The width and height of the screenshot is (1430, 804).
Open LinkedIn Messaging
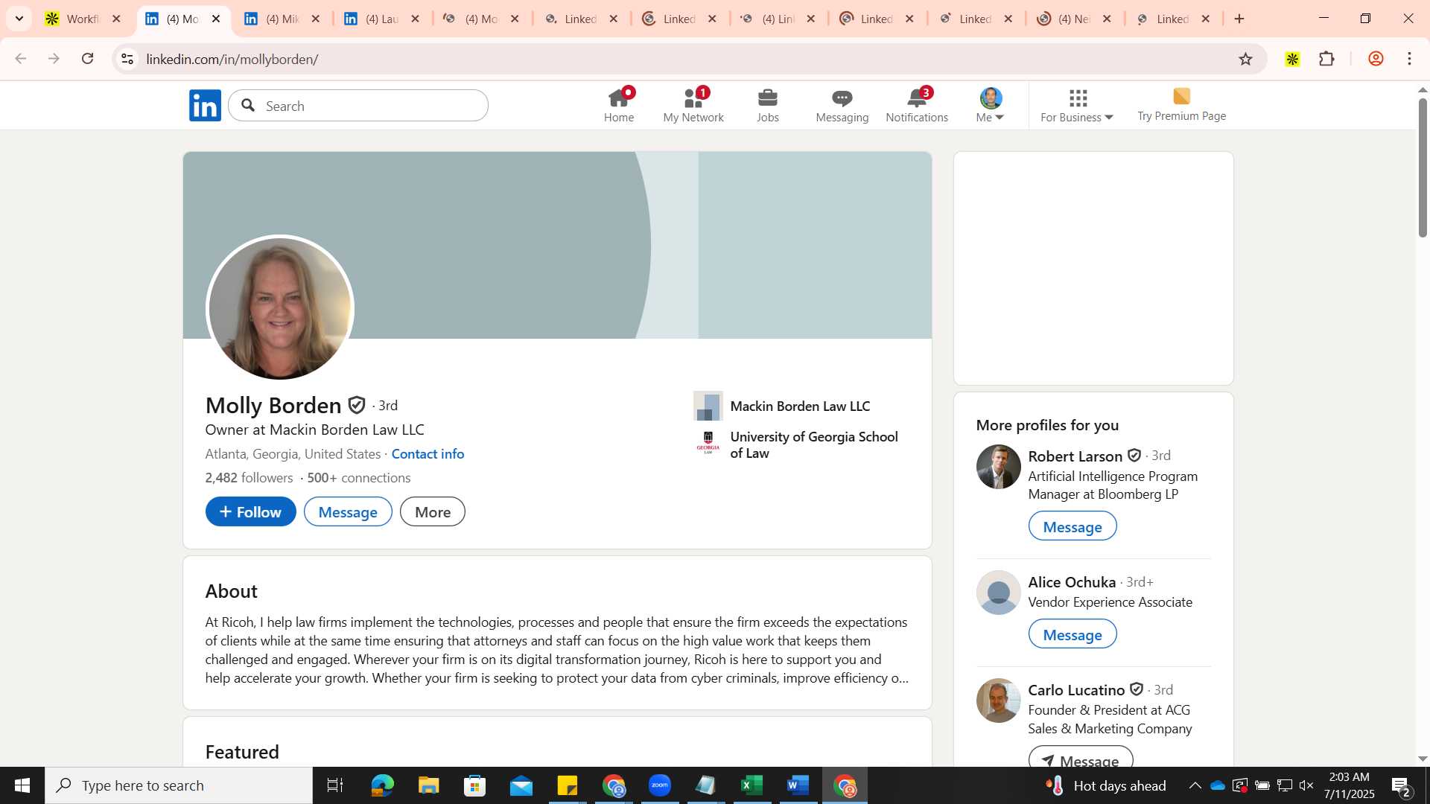[842, 106]
